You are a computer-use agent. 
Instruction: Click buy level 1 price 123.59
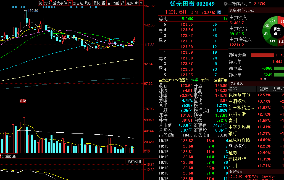[187, 53]
